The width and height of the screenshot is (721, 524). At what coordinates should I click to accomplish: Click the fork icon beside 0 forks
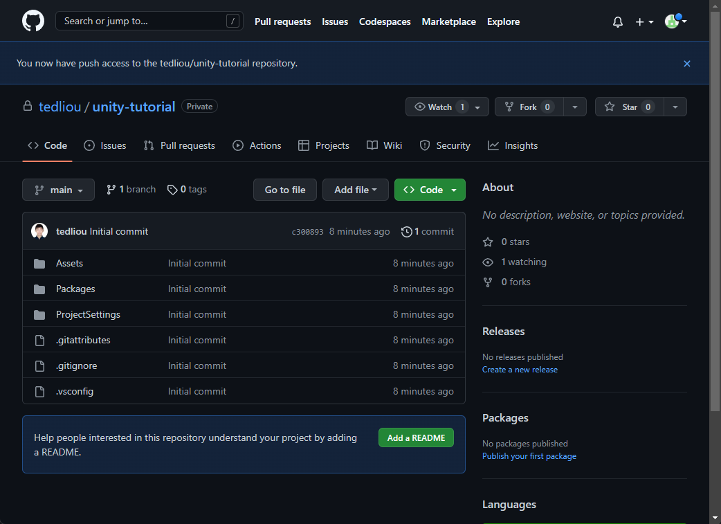point(488,282)
